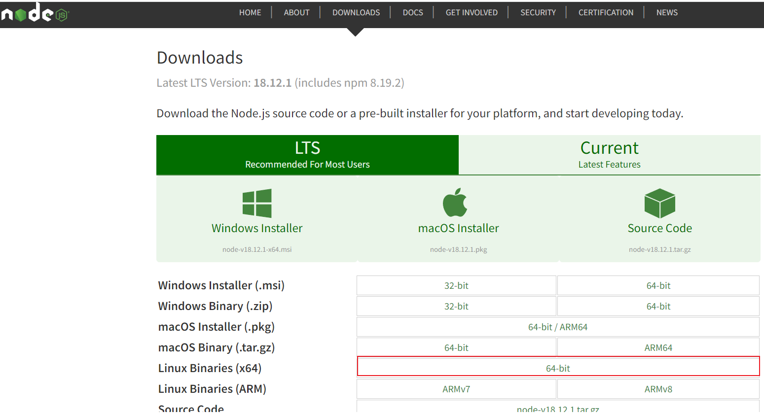764x414 pixels.
Task: Download 64-bit Windows Binary (.zip)
Action: click(658, 307)
